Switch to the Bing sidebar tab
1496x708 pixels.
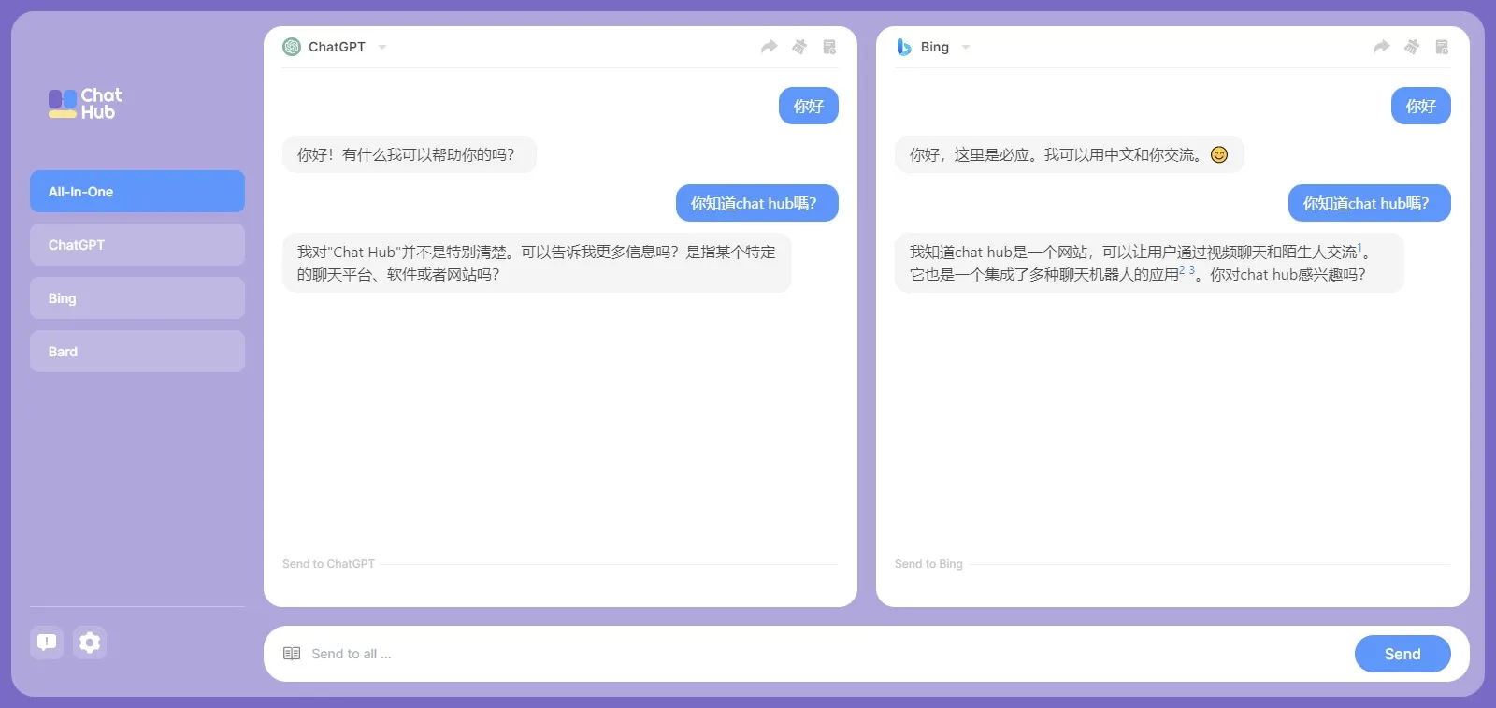click(137, 297)
